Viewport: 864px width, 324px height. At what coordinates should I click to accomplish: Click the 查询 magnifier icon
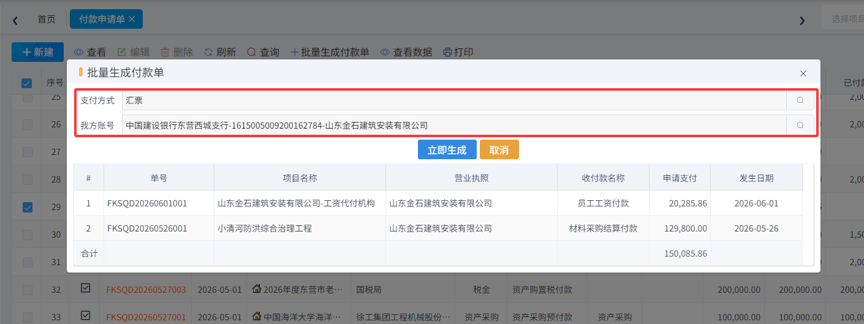pyautogui.click(x=251, y=53)
